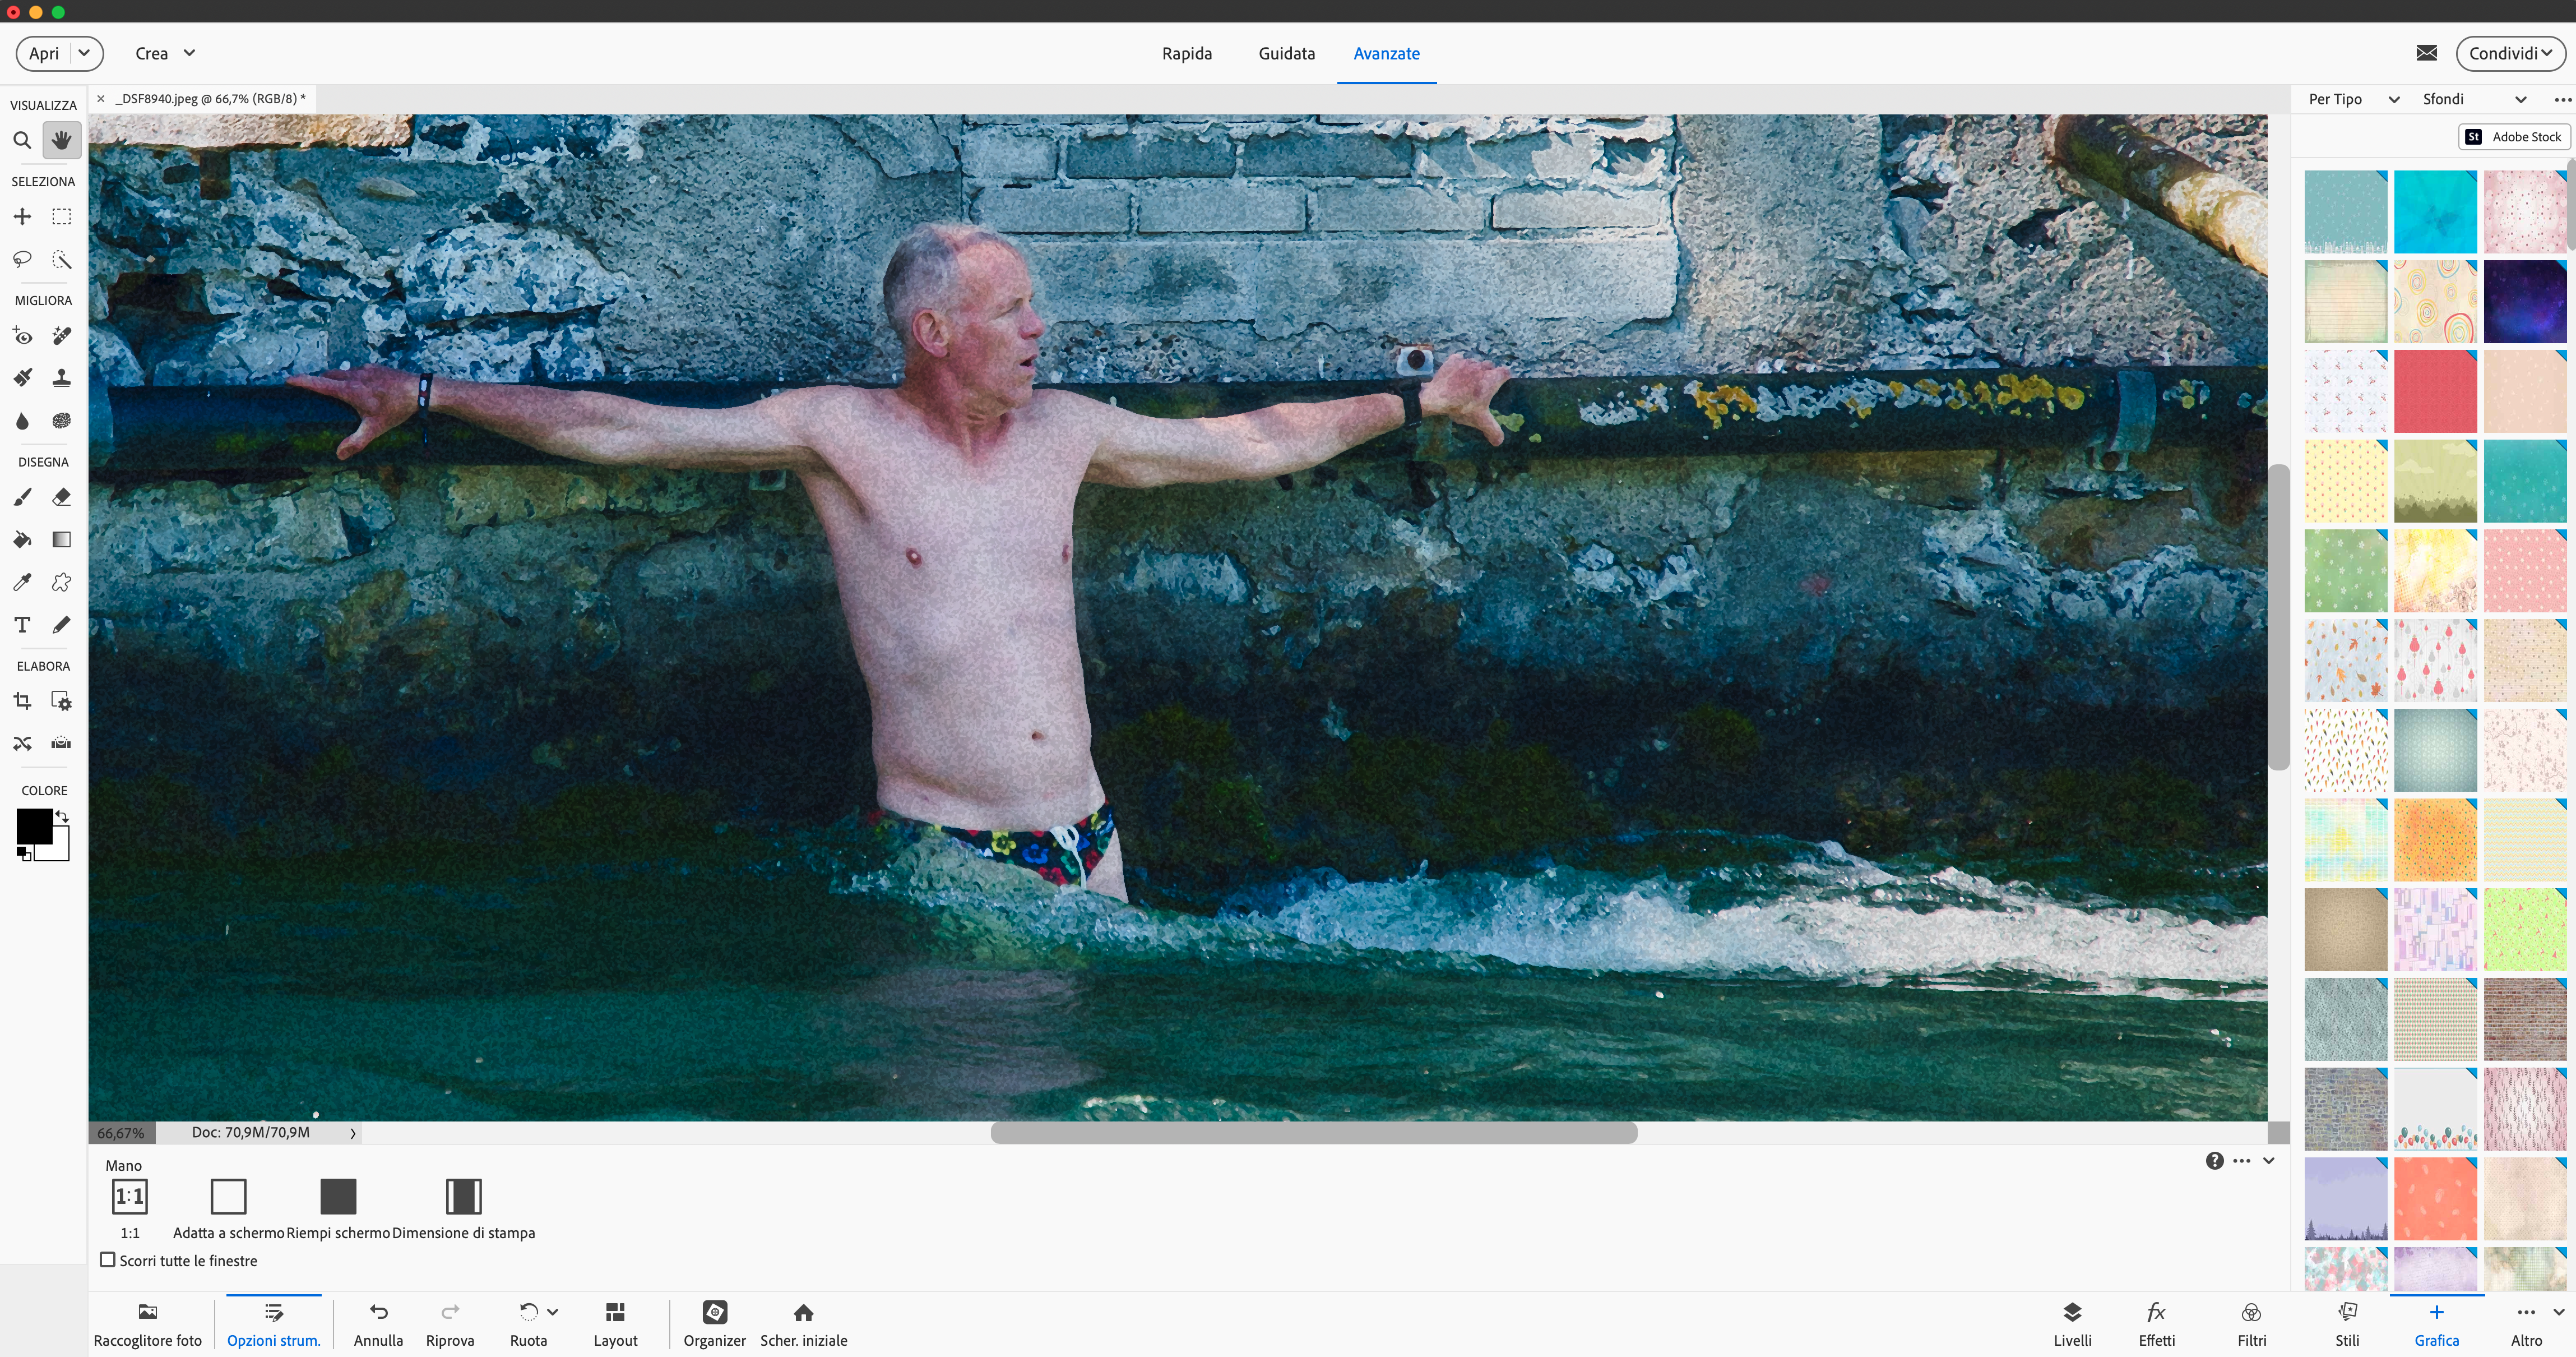Click the Condividi button
The height and width of the screenshot is (1357, 2576).
[x=2509, y=53]
